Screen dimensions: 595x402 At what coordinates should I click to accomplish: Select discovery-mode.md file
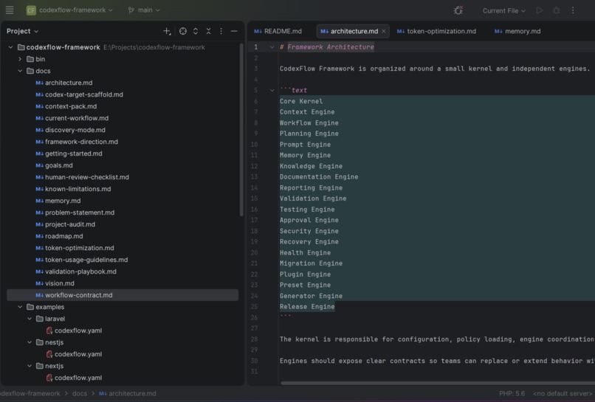(x=71, y=130)
